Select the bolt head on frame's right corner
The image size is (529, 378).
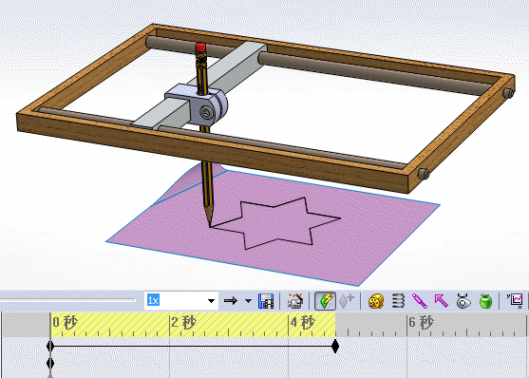click(508, 93)
